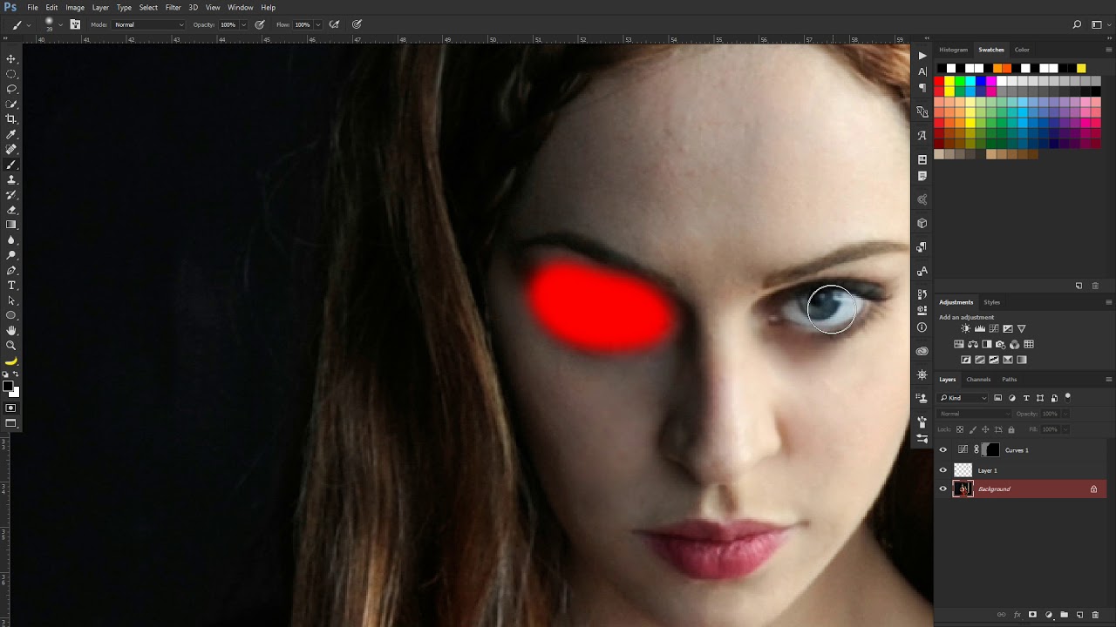1116x627 pixels.
Task: Open the layer Kind filter dropdown
Action: point(963,398)
